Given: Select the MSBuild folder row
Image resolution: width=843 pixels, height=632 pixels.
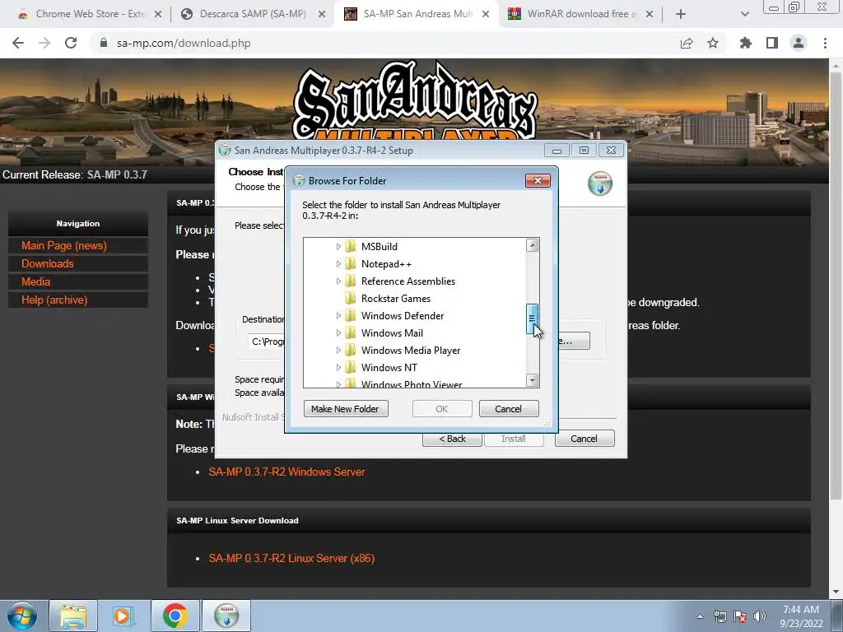Looking at the screenshot, I should click(x=379, y=247).
